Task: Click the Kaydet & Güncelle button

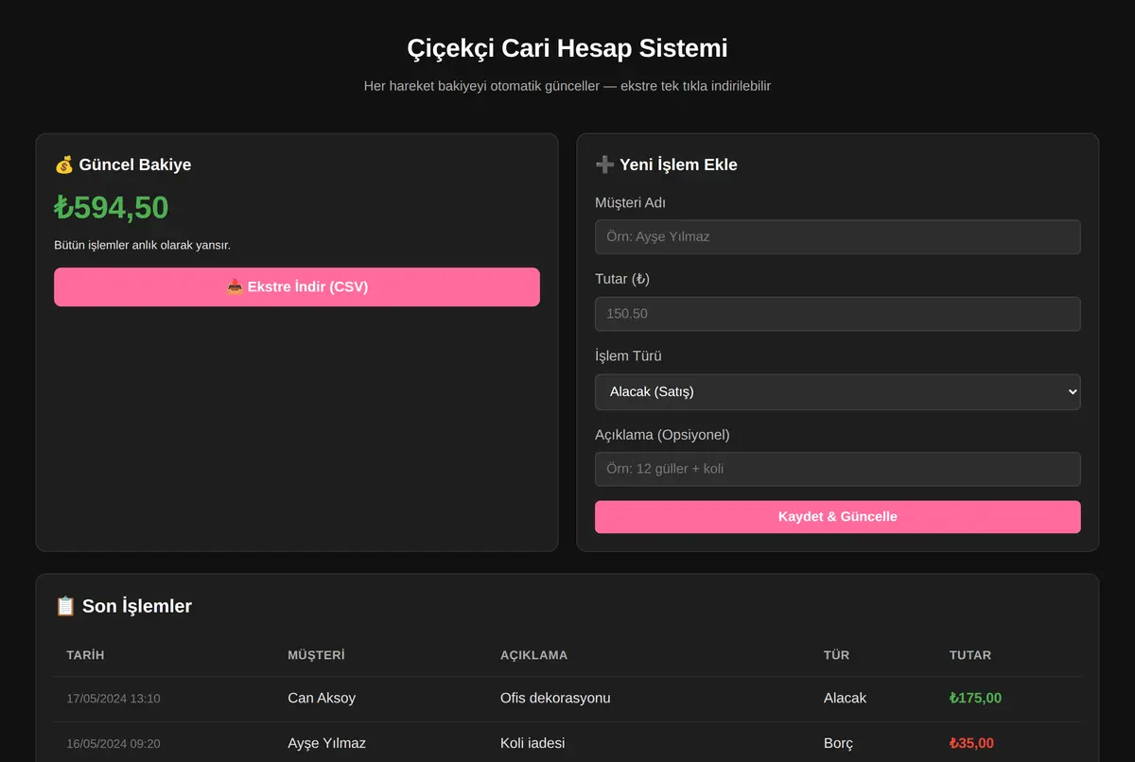Action: coord(838,517)
